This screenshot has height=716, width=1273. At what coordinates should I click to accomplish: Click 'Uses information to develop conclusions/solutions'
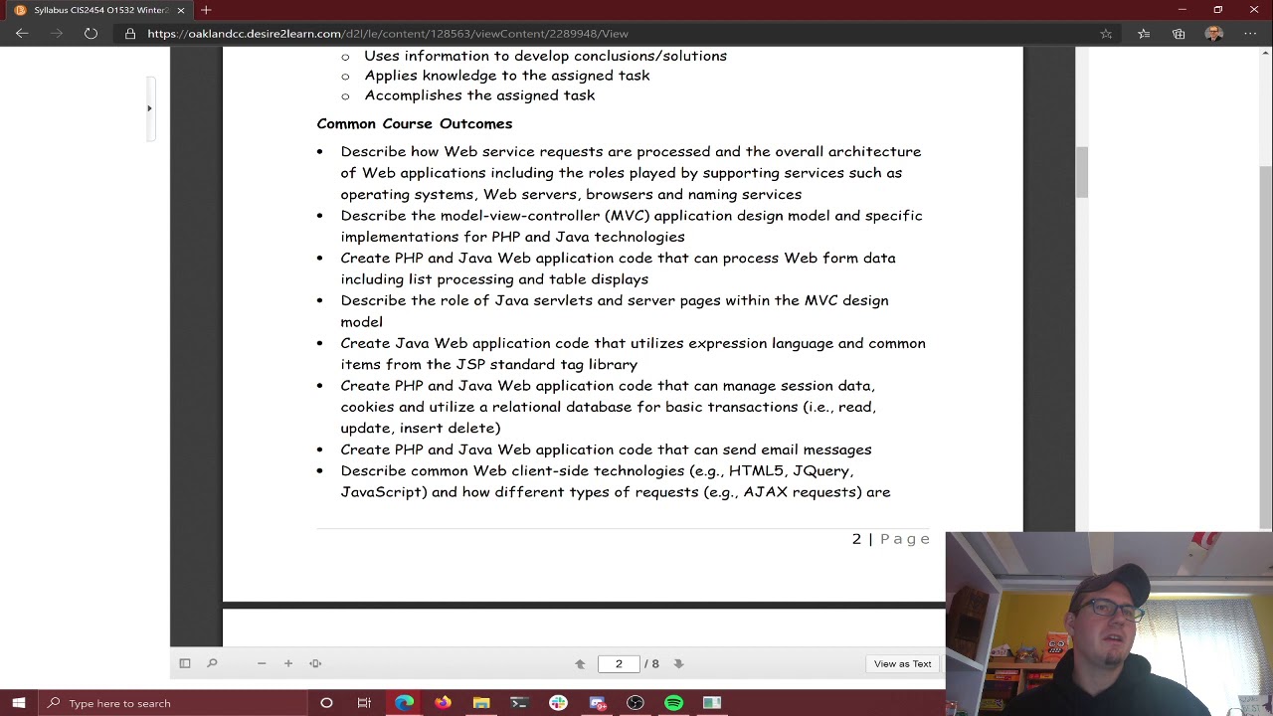coord(545,56)
